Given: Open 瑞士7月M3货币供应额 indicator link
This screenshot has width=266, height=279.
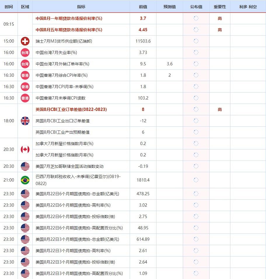Looking at the screenshot, I should tap(64, 41).
